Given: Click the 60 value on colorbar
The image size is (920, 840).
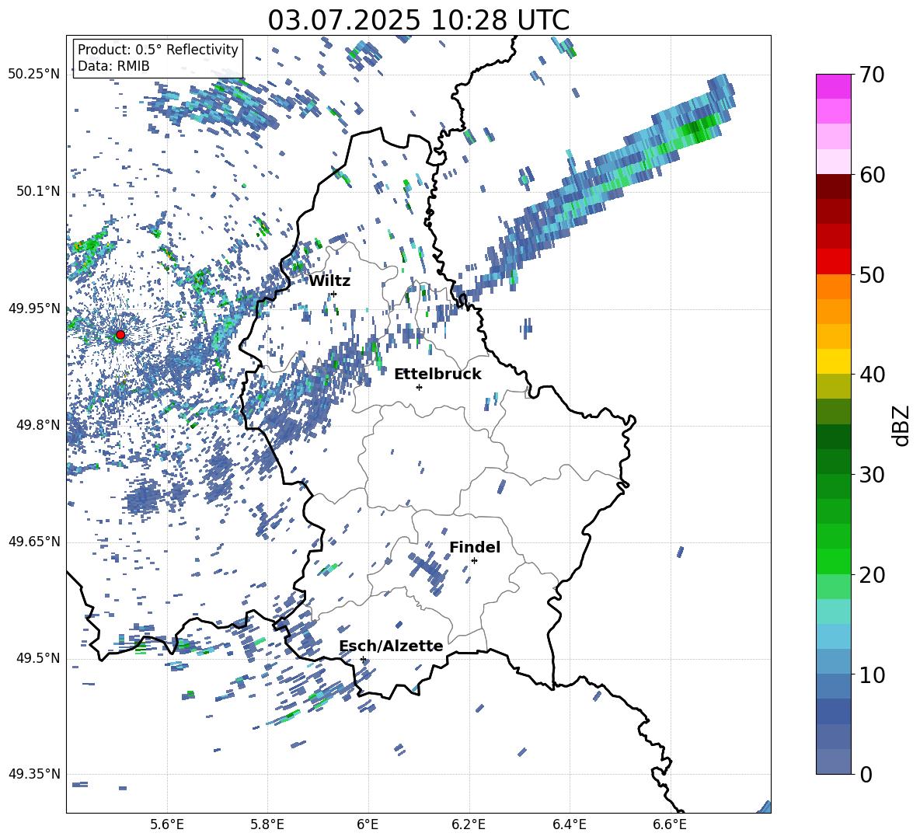Looking at the screenshot, I should 872,175.
